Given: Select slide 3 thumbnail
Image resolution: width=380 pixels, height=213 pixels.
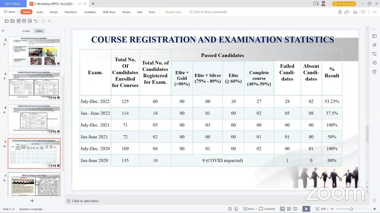Looking at the screenshot, I should point(34,51).
